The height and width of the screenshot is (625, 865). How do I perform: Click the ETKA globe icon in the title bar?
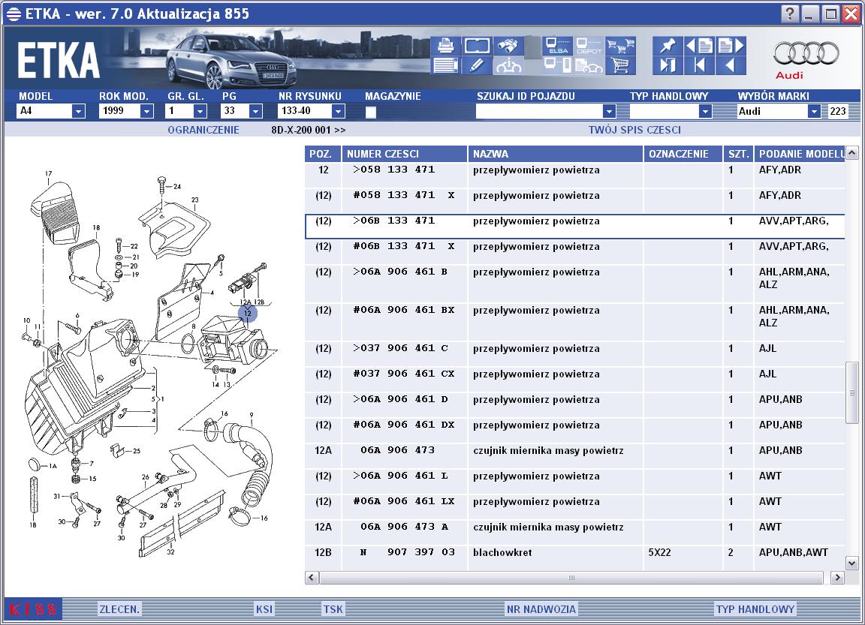(14, 14)
